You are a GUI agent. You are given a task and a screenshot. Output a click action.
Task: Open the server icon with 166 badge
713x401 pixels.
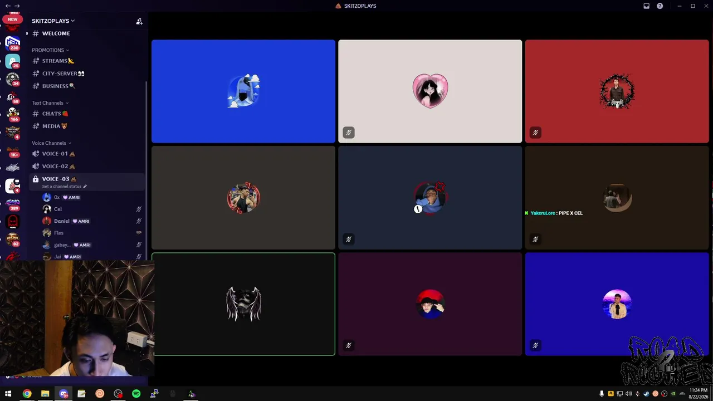(12, 114)
